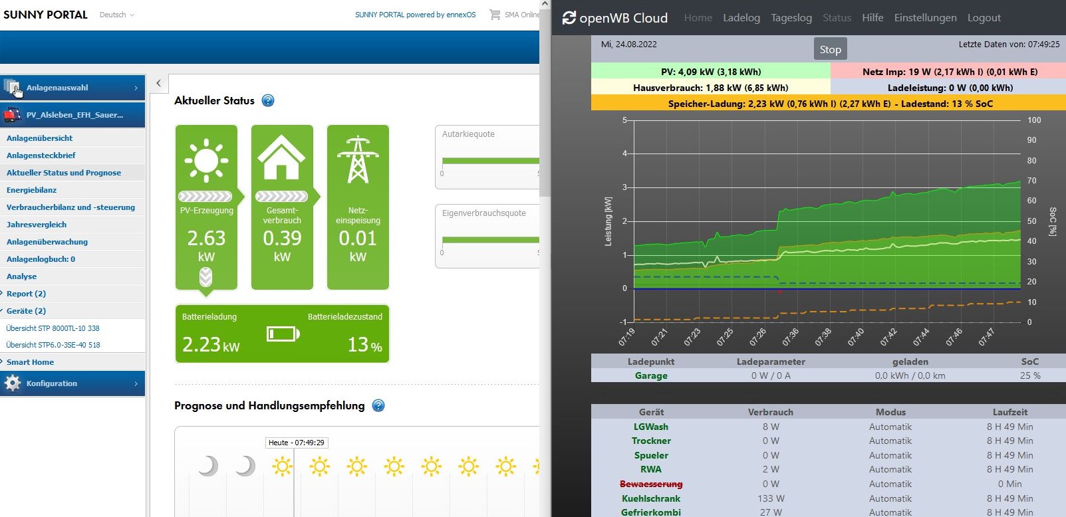
Task: Open help icon beside Prognose und Handlungsempfehlung
Action: (x=378, y=406)
